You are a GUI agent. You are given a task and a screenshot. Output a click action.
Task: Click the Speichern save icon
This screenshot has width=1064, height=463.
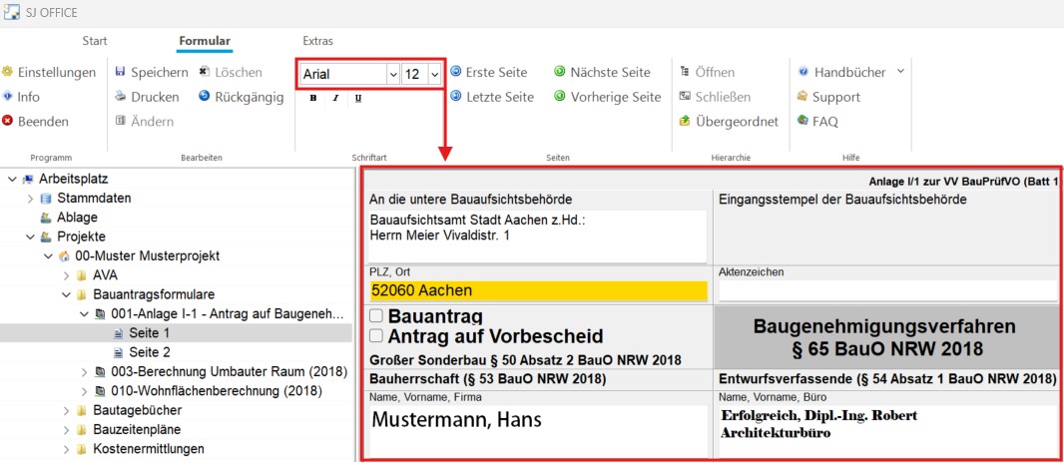point(120,72)
